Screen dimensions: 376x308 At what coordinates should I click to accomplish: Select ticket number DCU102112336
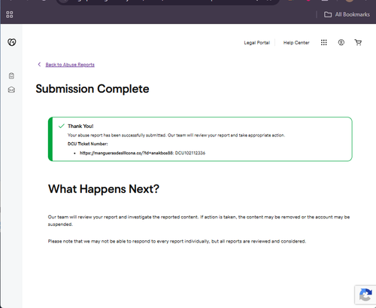pyautogui.click(x=190, y=153)
